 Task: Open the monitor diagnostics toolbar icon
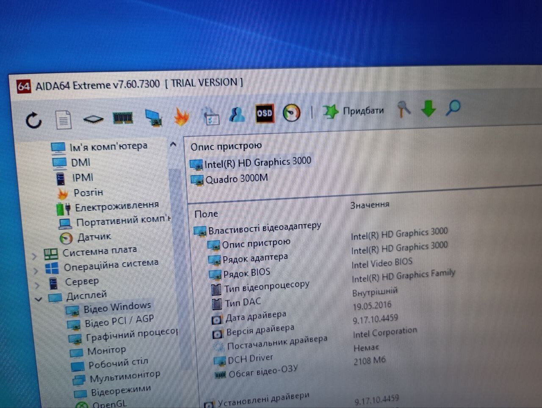point(153,117)
